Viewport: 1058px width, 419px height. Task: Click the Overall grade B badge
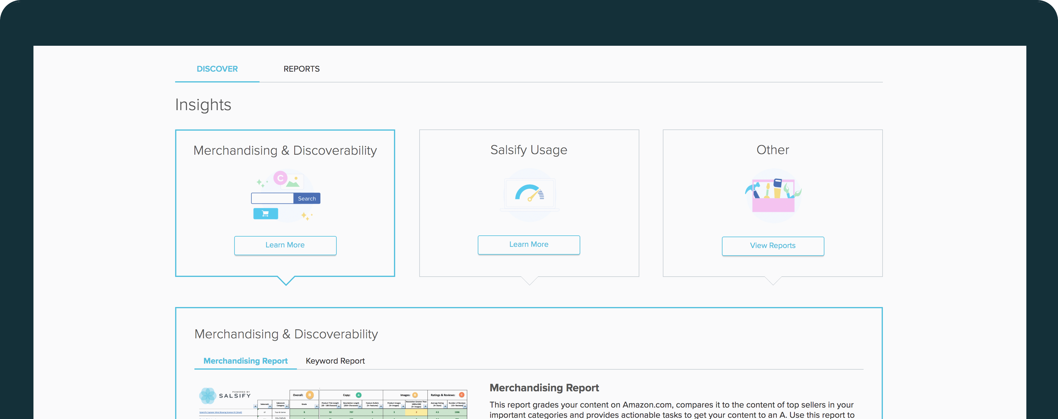(310, 395)
